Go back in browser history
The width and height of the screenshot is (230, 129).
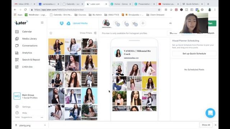pos(15,10)
